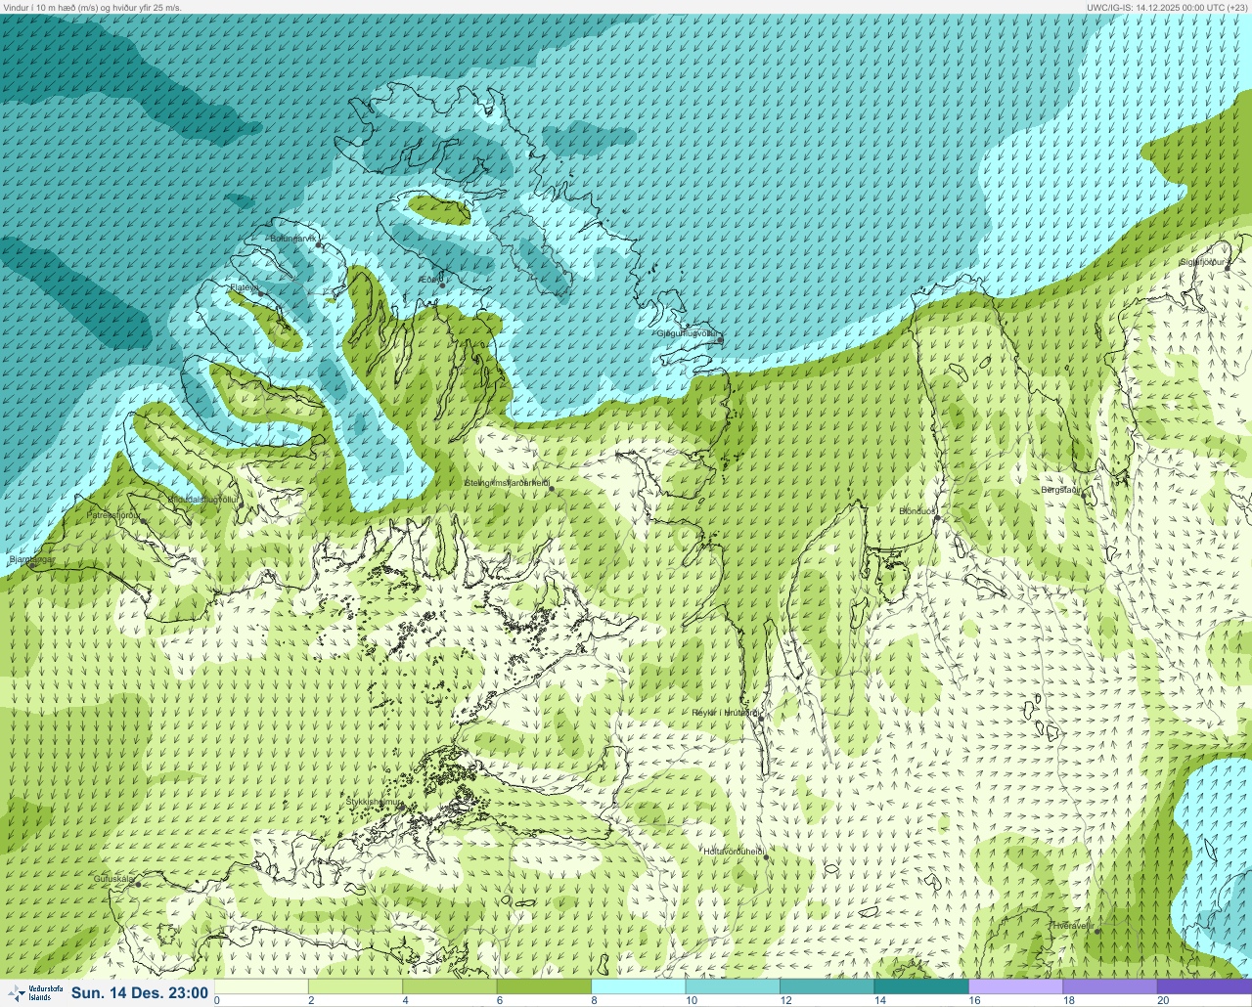Click the 10–12 m/s light teal legend swatch
Screen dimensions: 1252x1007
coord(733,986)
